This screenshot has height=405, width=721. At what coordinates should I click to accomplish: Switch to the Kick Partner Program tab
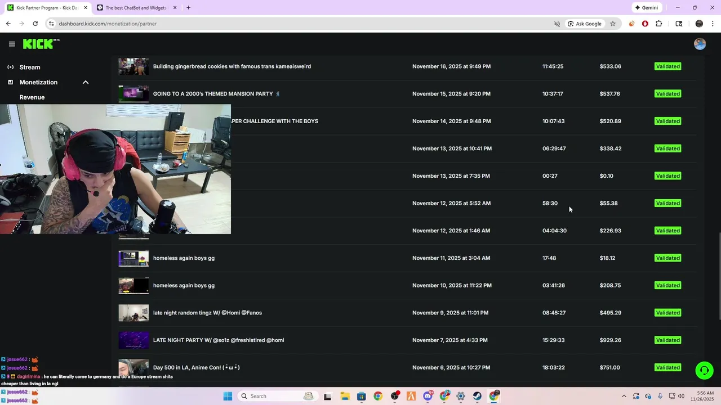[x=47, y=8]
